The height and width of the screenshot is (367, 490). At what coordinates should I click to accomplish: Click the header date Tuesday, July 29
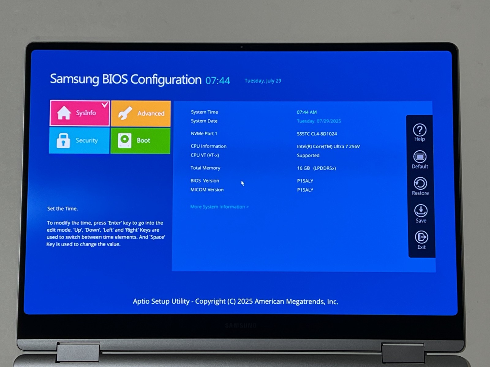point(263,81)
